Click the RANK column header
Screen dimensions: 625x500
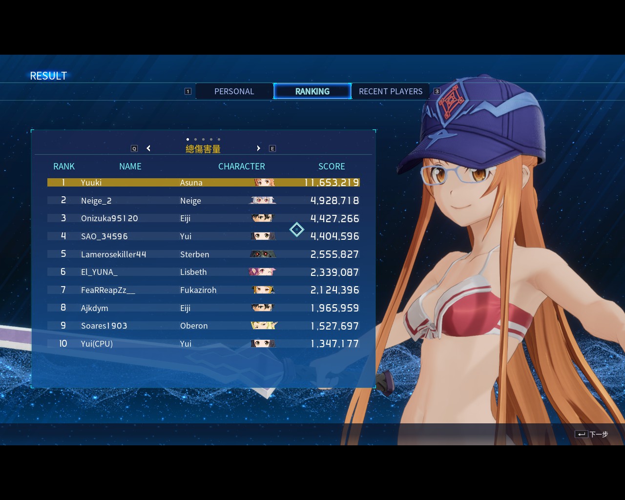pyautogui.click(x=64, y=167)
